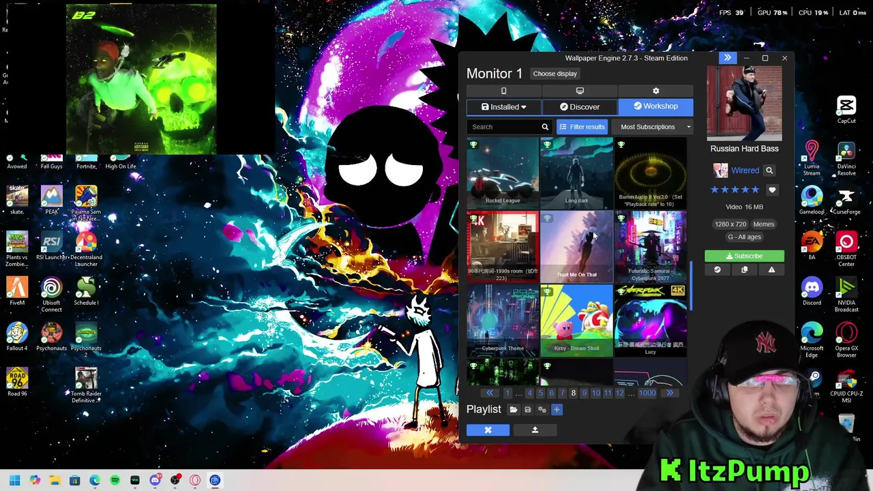Open the author link Wired
The image size is (873, 491).
pos(745,170)
